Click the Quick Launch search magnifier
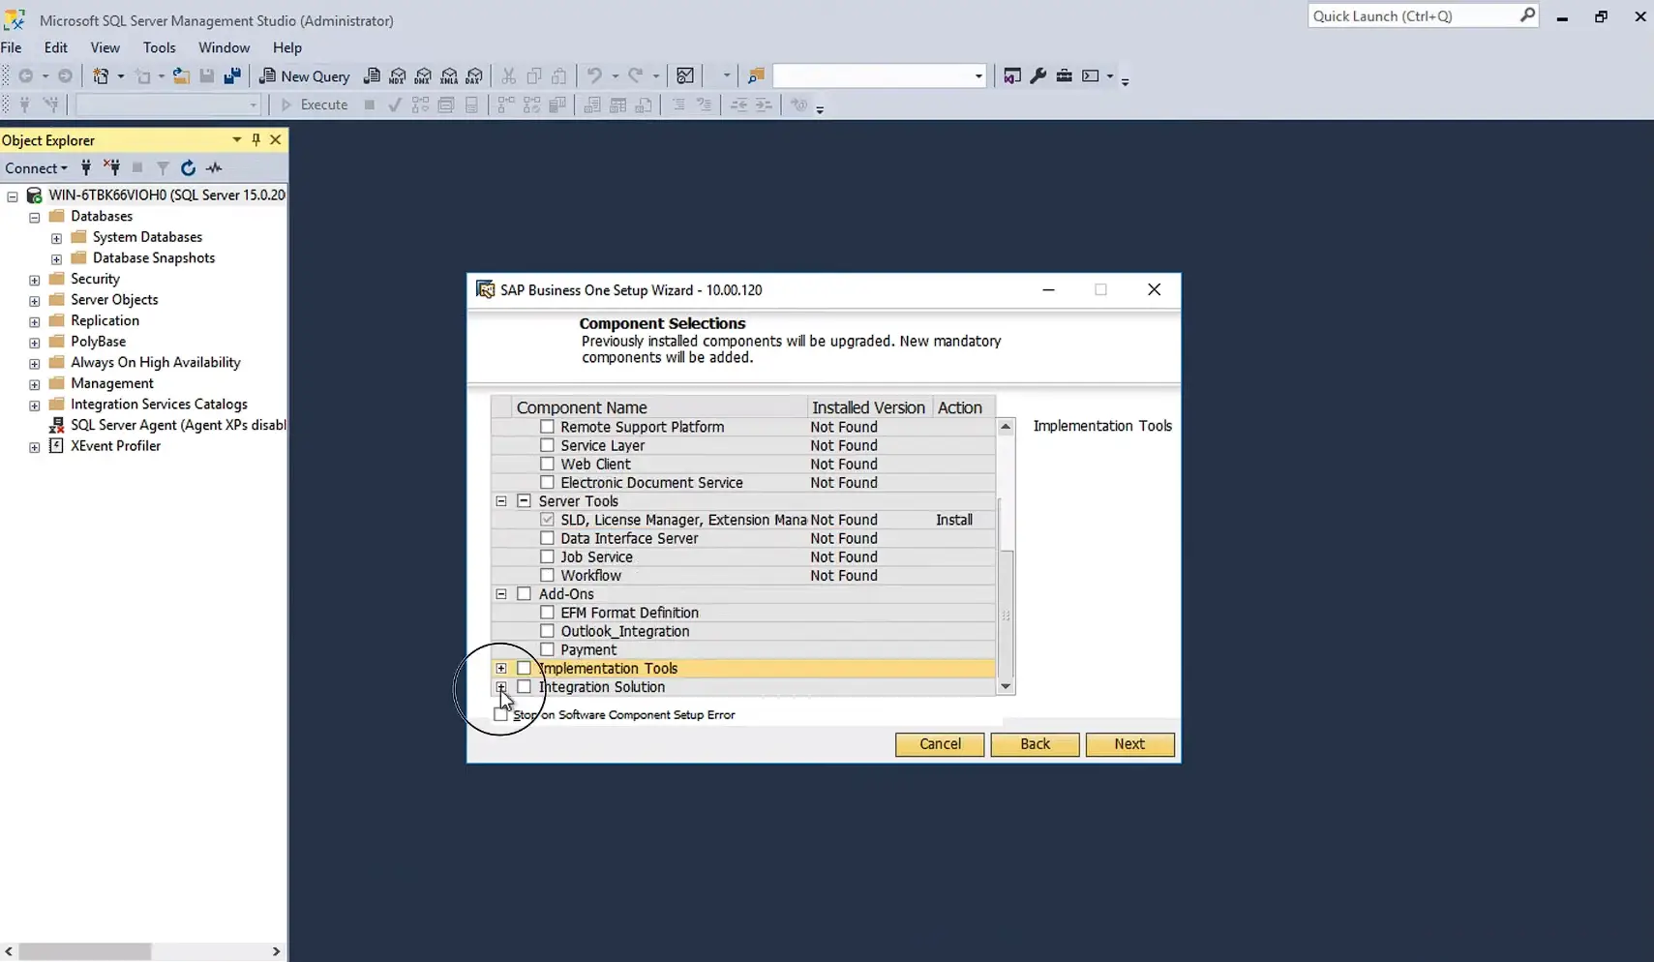The width and height of the screenshot is (1654, 962). [x=1526, y=15]
